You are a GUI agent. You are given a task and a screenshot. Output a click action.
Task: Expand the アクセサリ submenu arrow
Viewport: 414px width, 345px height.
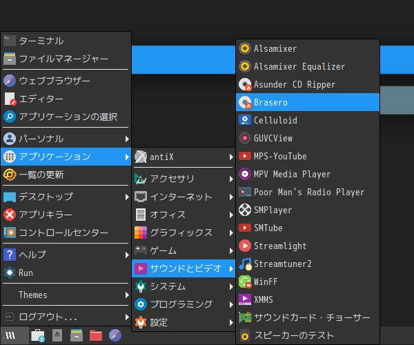pos(231,179)
